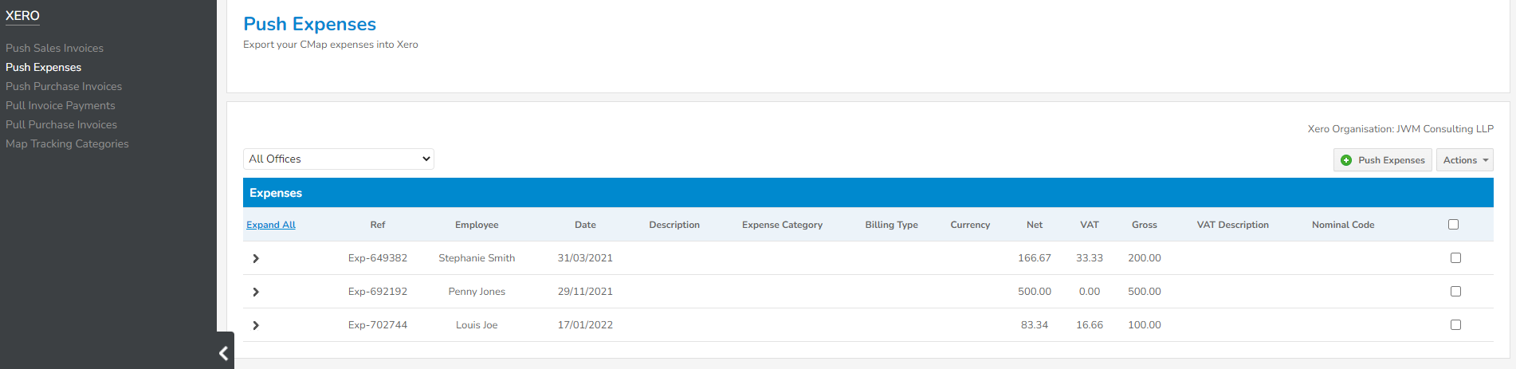This screenshot has width=1516, height=369.
Task: Open Pull Purchase Invoices menu item
Action: click(x=61, y=124)
